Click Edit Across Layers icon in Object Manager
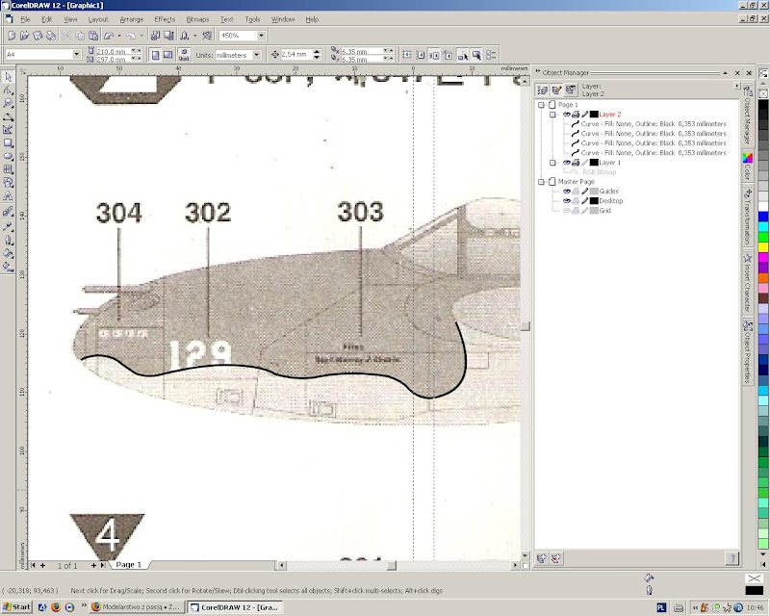This screenshot has width=770, height=616. (556, 90)
